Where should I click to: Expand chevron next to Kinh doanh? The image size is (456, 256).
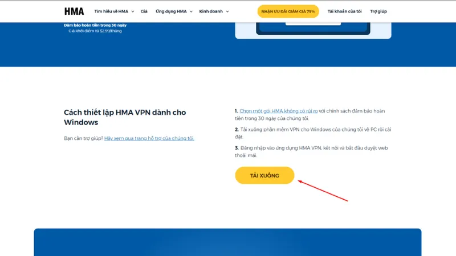point(227,11)
